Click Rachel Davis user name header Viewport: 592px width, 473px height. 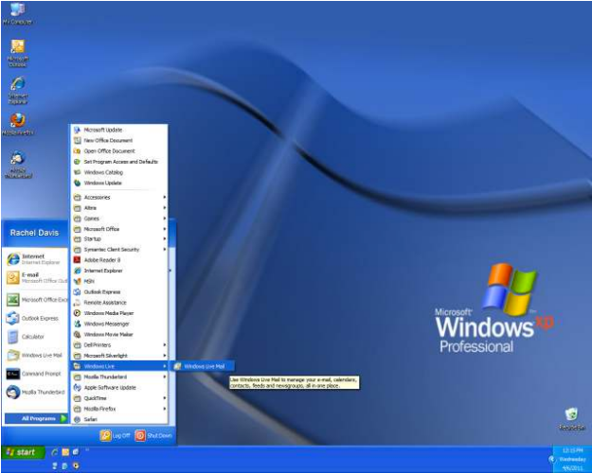click(34, 233)
